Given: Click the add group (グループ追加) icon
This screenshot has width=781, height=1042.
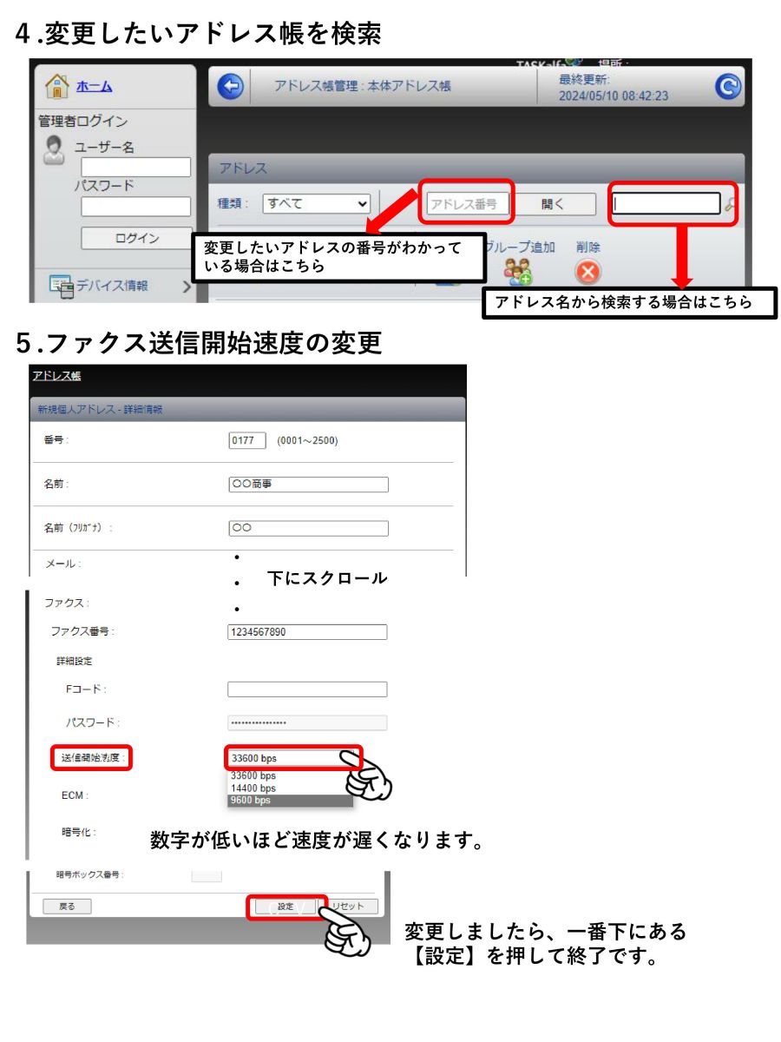Looking at the screenshot, I should 519,272.
